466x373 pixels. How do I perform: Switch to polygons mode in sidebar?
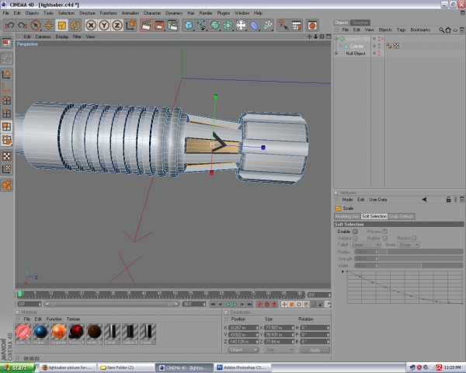coord(6,127)
